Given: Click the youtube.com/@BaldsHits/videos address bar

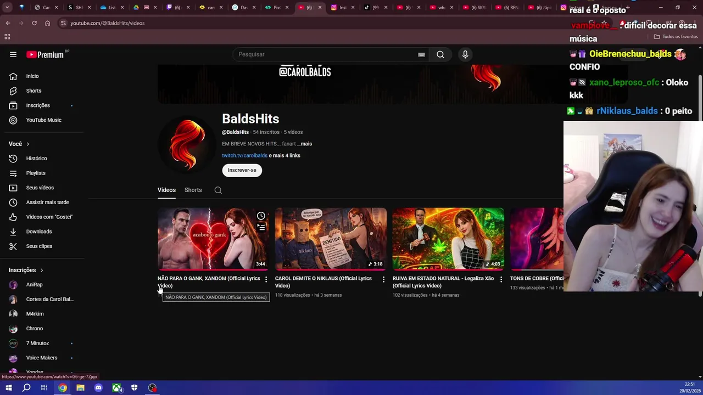Looking at the screenshot, I should tap(108, 23).
